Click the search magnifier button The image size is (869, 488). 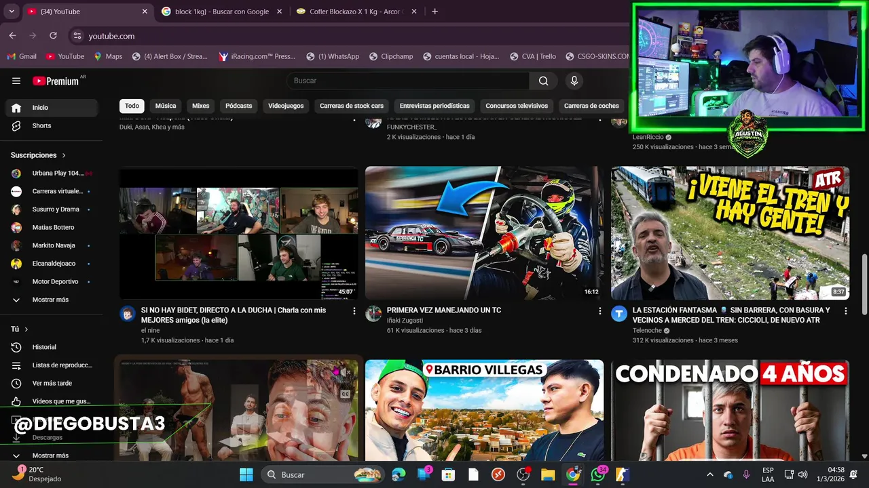click(x=543, y=81)
